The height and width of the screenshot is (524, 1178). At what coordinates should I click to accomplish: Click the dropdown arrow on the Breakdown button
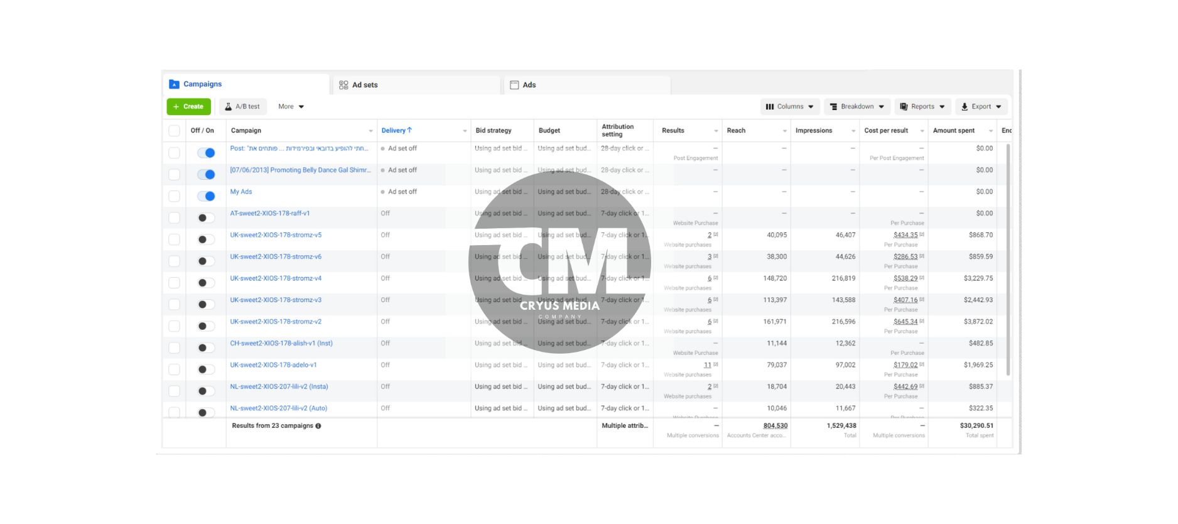[881, 107]
